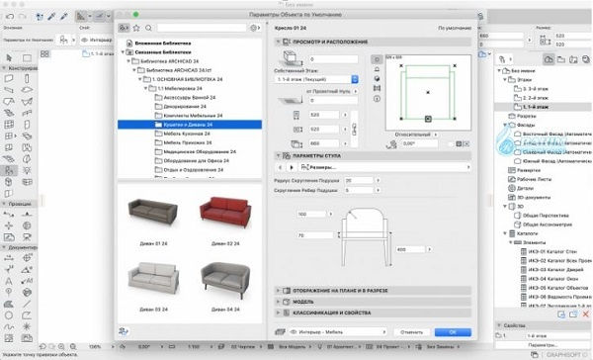The width and height of the screenshot is (593, 360).
Task: Click the Отменить cancel button
Action: (x=411, y=332)
